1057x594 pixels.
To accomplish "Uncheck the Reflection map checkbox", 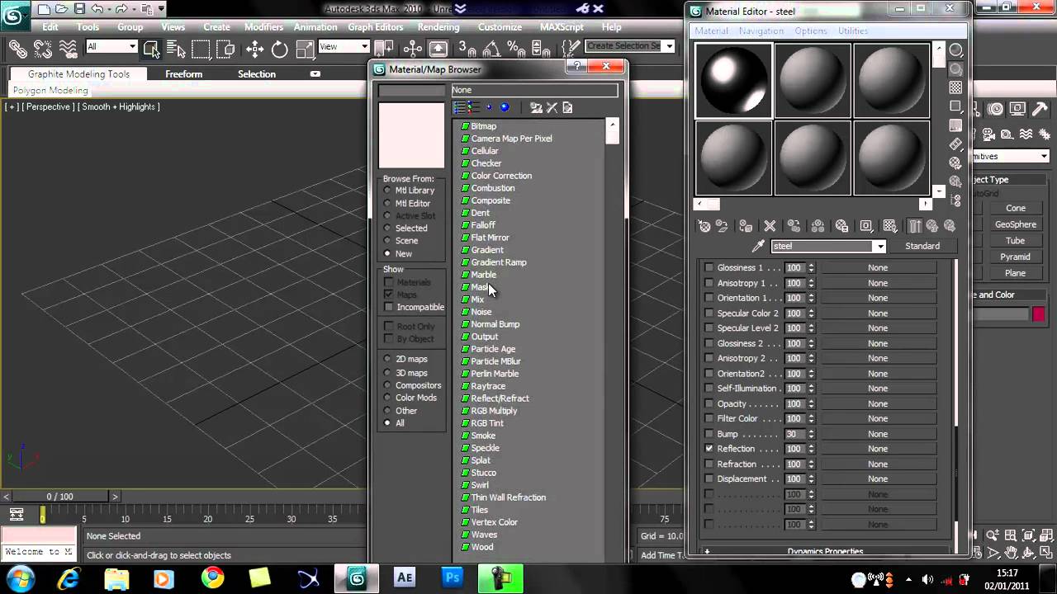I will [709, 449].
